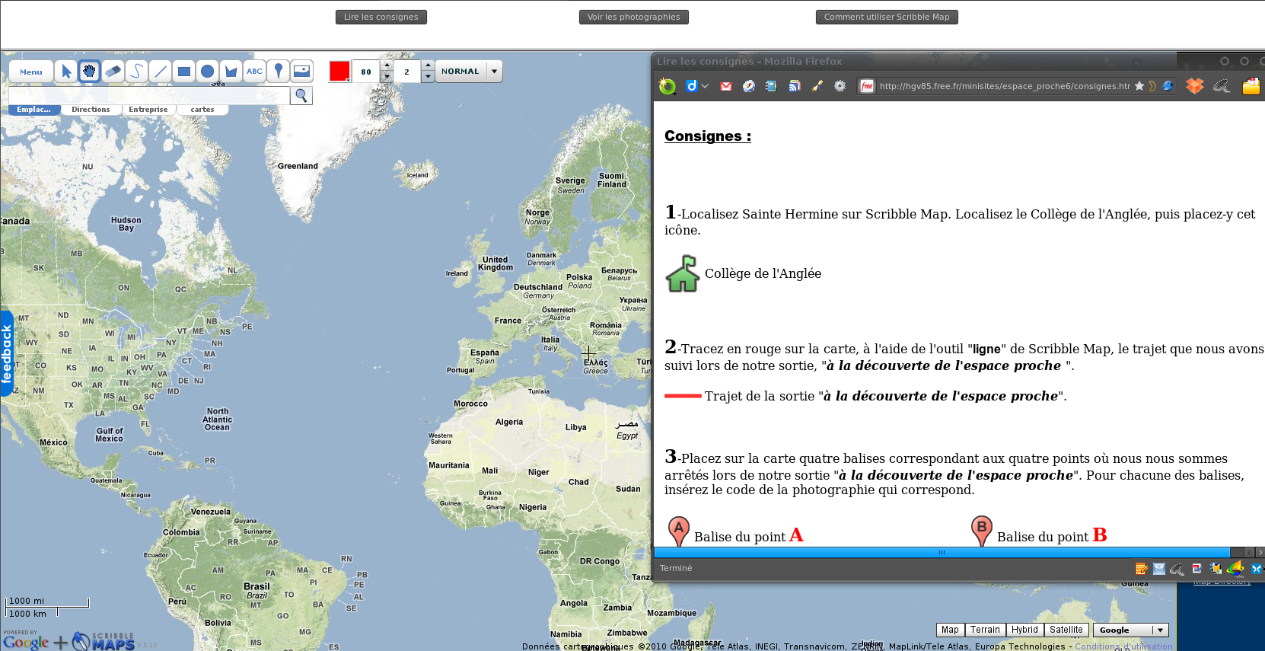Click the envelope icon in Firefox status bar
The width and height of the screenshot is (1265, 651).
pos(1159,568)
